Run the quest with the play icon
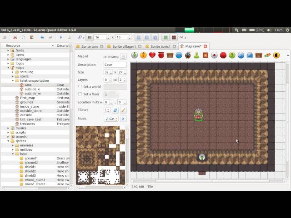 point(60,37)
